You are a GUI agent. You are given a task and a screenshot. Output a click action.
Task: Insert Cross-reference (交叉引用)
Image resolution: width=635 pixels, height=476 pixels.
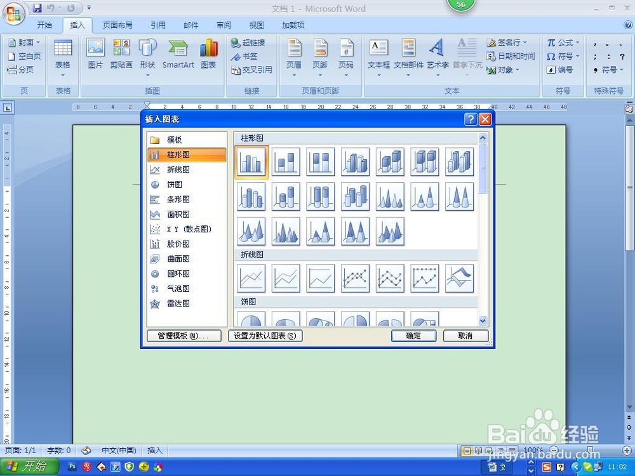coord(251,70)
